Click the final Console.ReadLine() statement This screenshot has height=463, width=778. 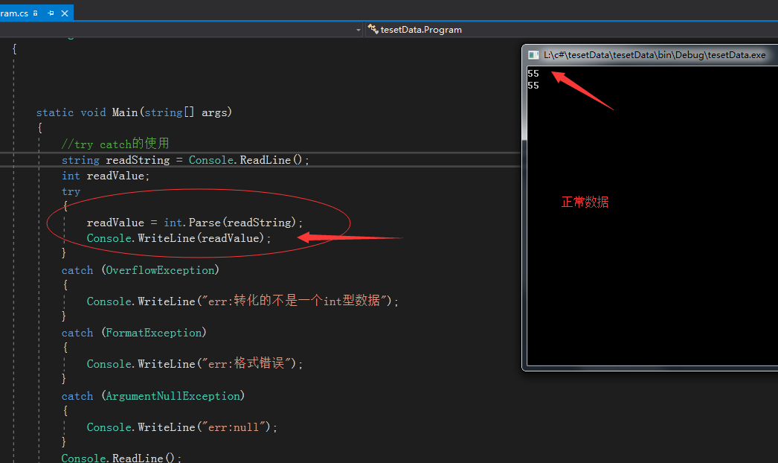(121, 458)
